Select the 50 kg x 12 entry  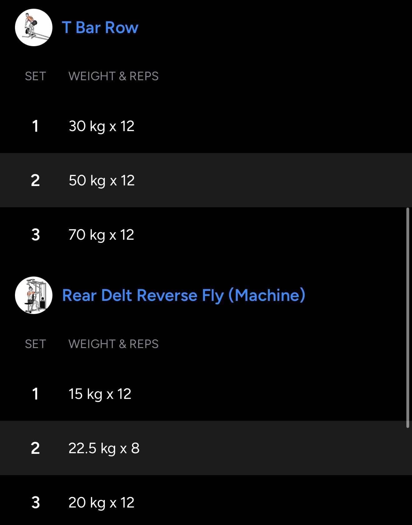101,180
